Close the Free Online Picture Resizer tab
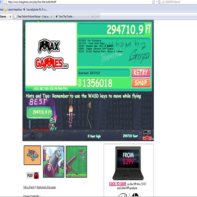The image size is (197, 197). point(51,17)
